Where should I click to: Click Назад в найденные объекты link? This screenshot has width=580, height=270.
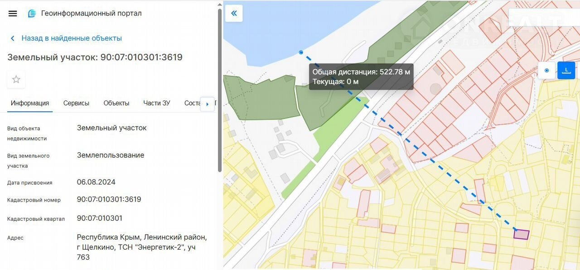[x=72, y=39]
